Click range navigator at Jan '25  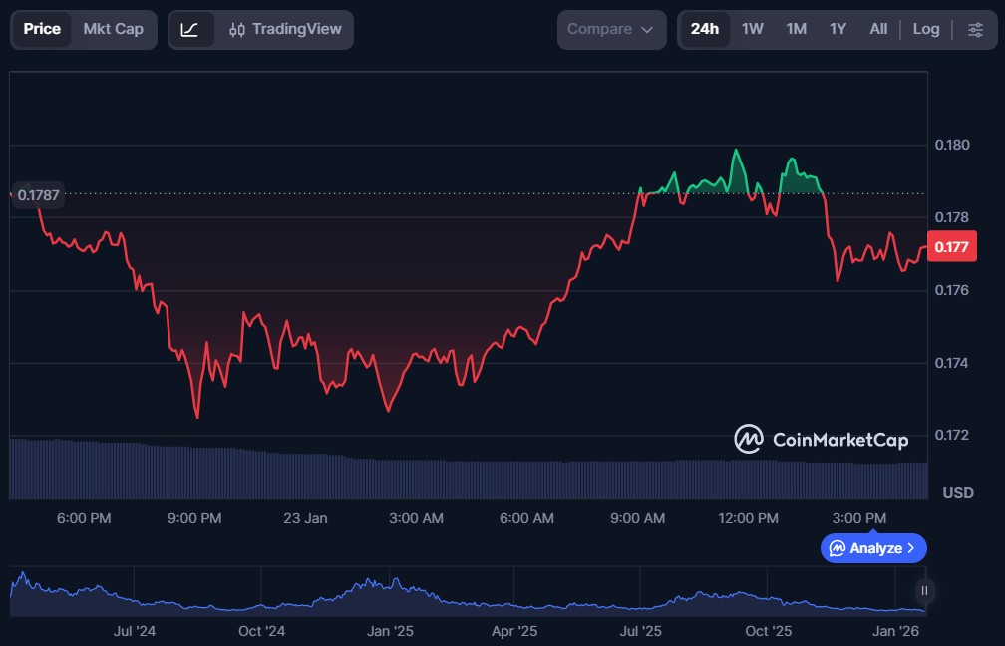coord(391,630)
